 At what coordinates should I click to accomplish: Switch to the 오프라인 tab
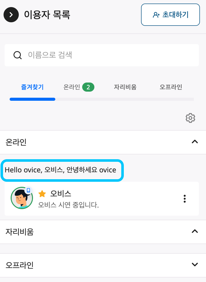(171, 87)
